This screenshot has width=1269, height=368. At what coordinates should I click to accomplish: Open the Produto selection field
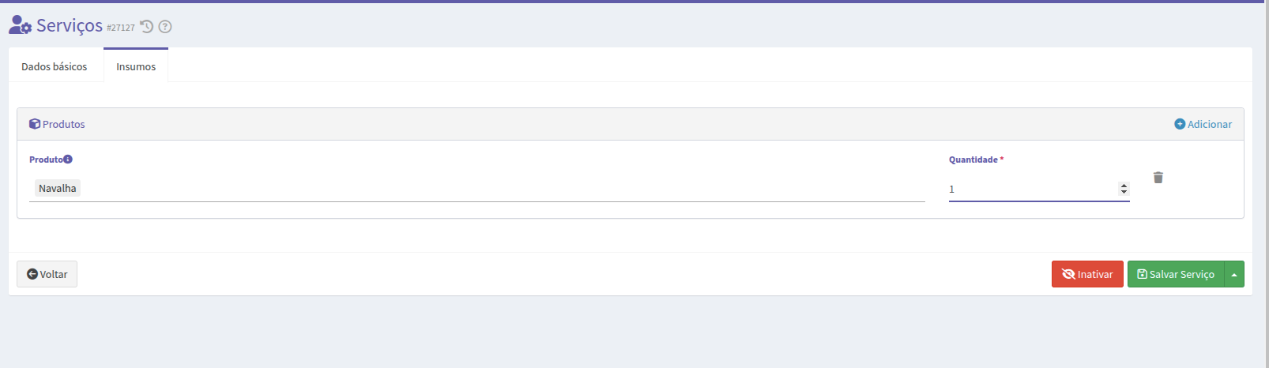coord(477,188)
